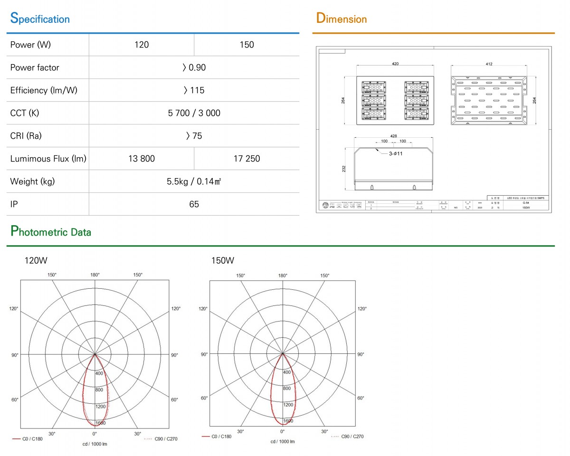
Task: Click the 0° label below the 120W chart
Action: point(95,433)
